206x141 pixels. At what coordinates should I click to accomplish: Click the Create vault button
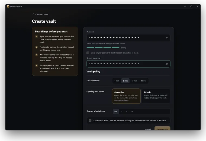tap(162, 129)
